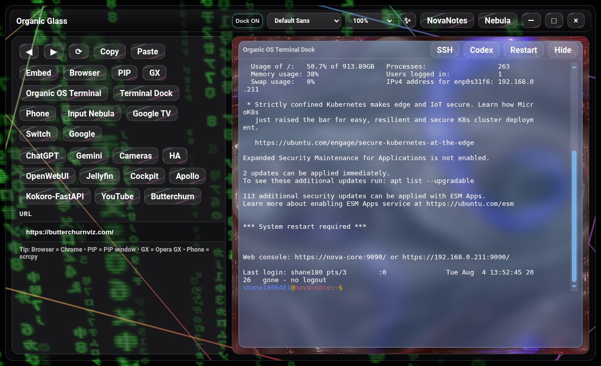Go back with the left arrow button
601x366 pixels.
[29, 52]
